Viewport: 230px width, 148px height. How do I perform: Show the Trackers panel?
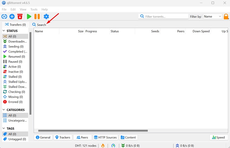(x=63, y=137)
